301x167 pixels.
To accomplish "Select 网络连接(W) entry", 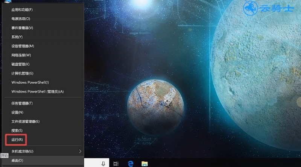I will point(43,55).
